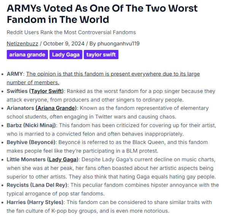
Task: Click the bold Arianators word
Action: (x=21, y=108)
